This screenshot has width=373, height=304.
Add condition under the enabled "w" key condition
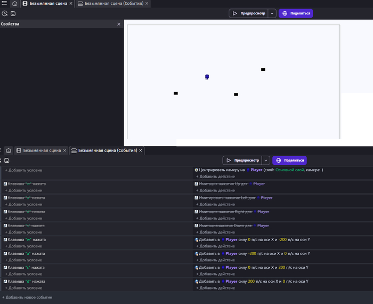23,246
